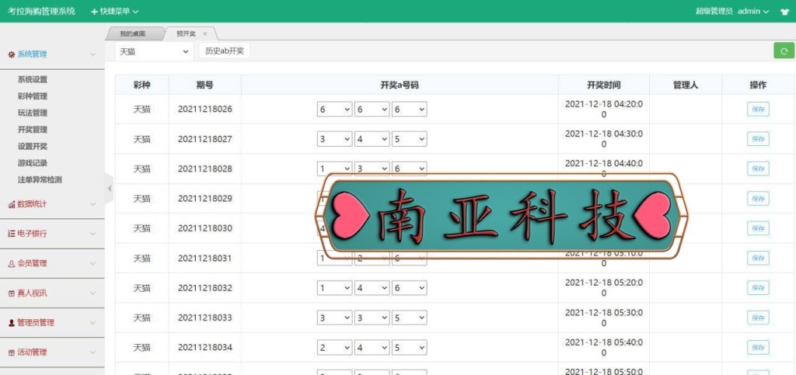Viewport: 796px width, 375px height.
Task: Click the 开奖时间 column header
Action: (603, 85)
